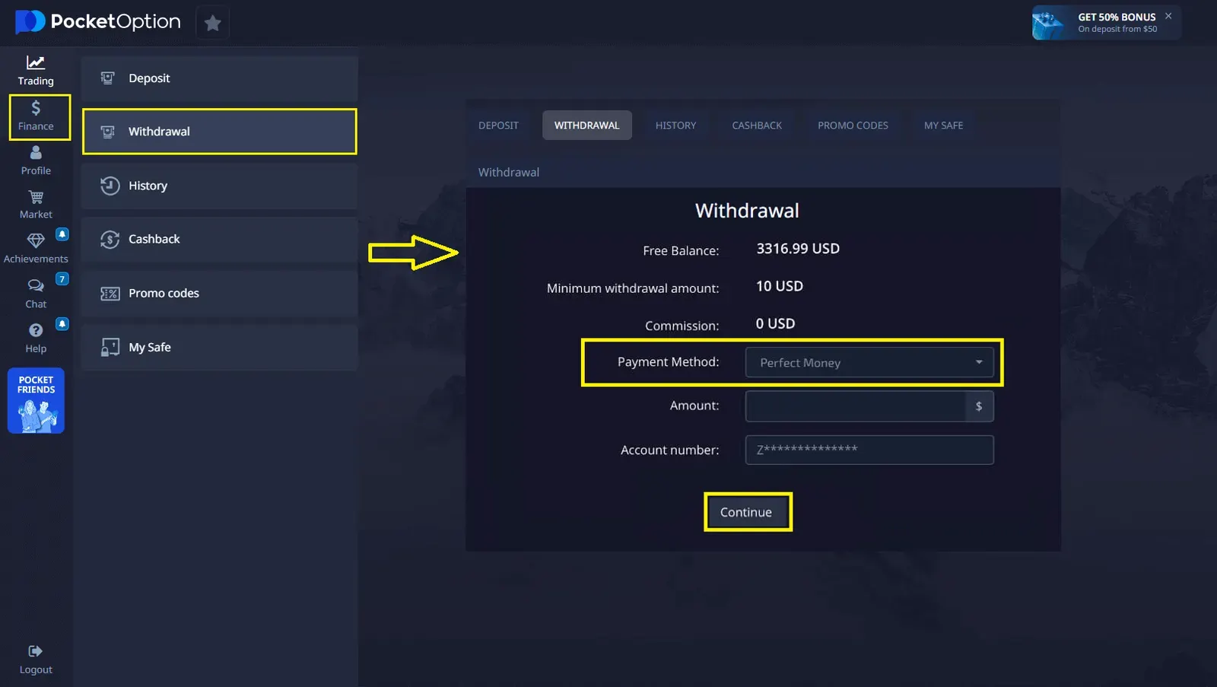The image size is (1217, 687).
Task: Click the Amount input field
Action: pyautogui.click(x=856, y=407)
